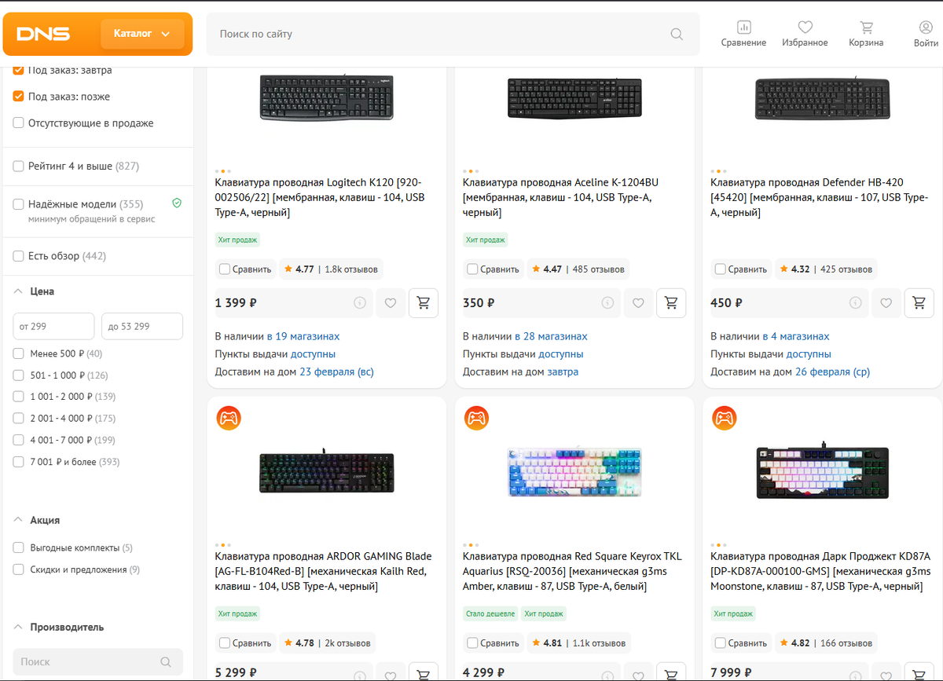Click в 19 магазинах availability link

click(x=303, y=336)
